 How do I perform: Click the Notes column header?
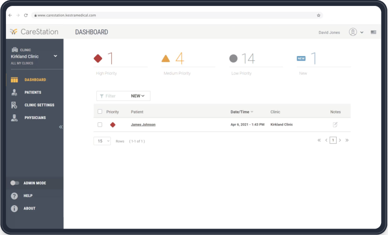pyautogui.click(x=336, y=112)
